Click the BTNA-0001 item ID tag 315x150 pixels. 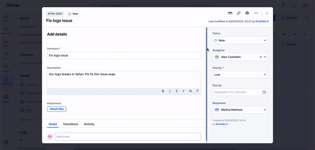(55, 14)
